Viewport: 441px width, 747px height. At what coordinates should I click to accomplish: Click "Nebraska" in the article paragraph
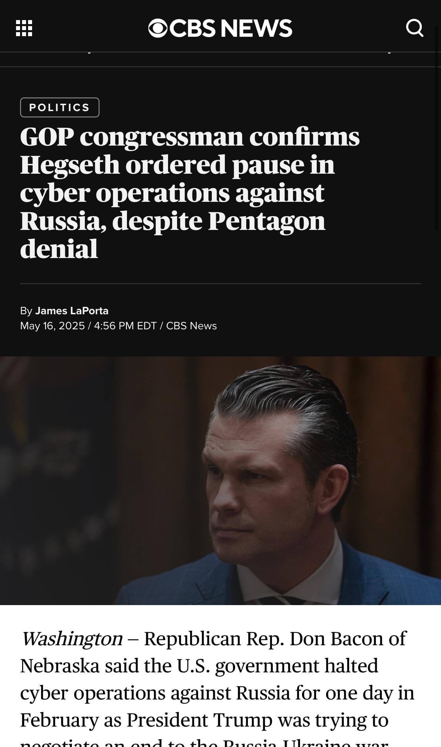click(60, 666)
